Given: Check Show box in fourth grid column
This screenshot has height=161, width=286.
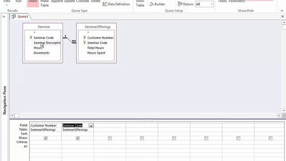Looking at the screenshot, I should point(142,138).
